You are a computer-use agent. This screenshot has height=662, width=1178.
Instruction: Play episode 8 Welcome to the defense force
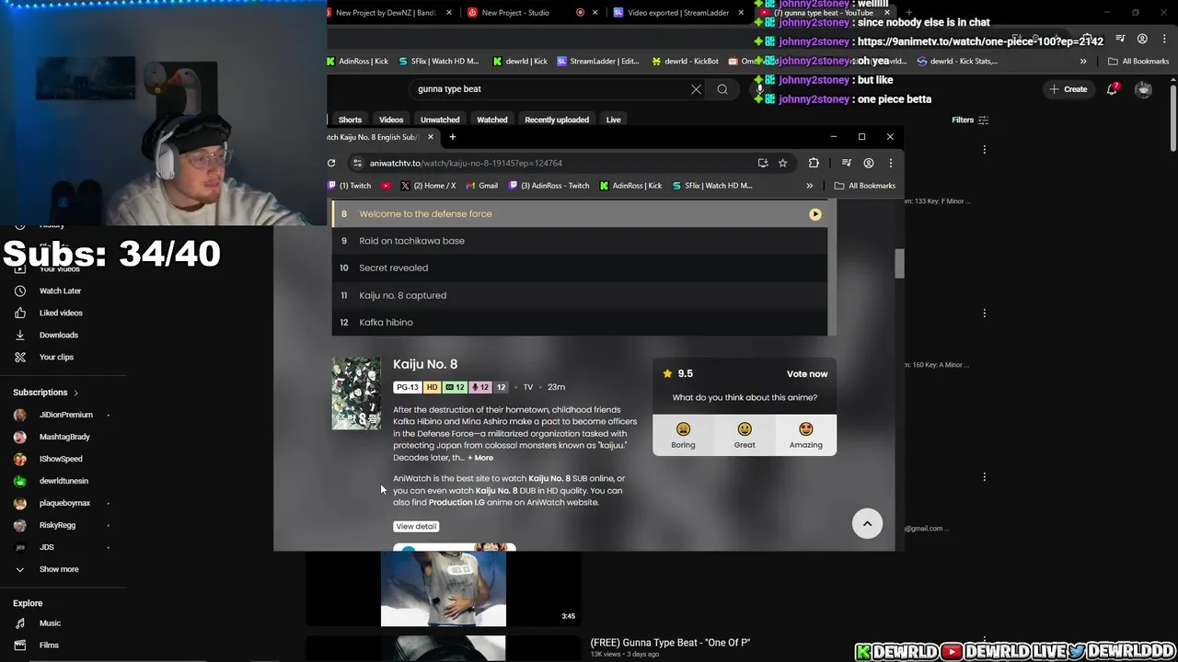pos(580,214)
